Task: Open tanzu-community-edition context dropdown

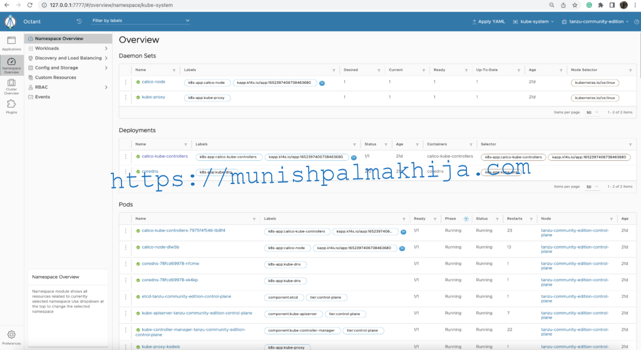Action: [x=595, y=22]
